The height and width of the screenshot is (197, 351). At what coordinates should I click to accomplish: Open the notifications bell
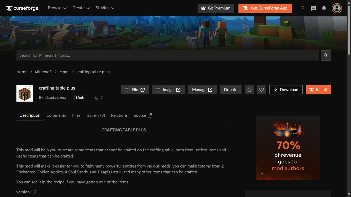(x=324, y=8)
